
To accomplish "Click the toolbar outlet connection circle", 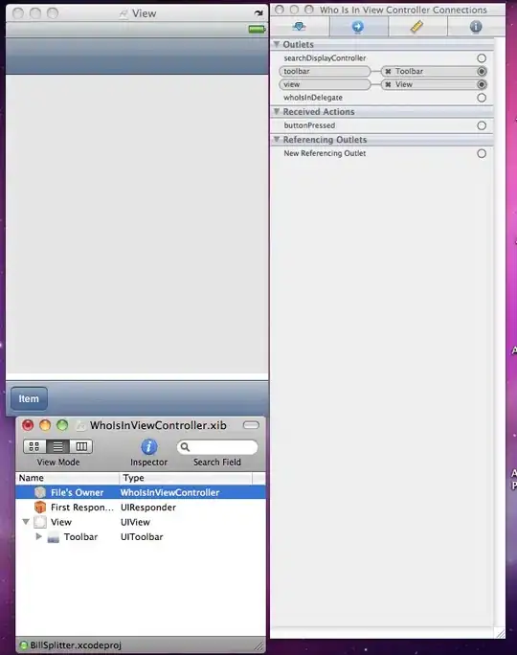I will [482, 72].
